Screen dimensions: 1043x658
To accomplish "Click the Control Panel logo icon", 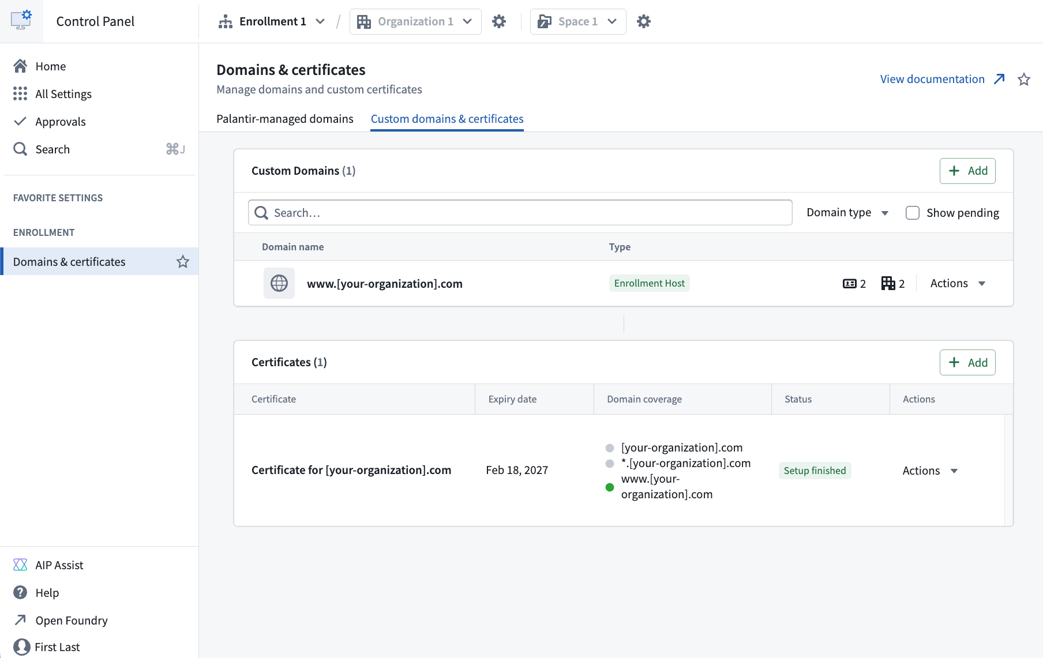I will click(x=21, y=21).
